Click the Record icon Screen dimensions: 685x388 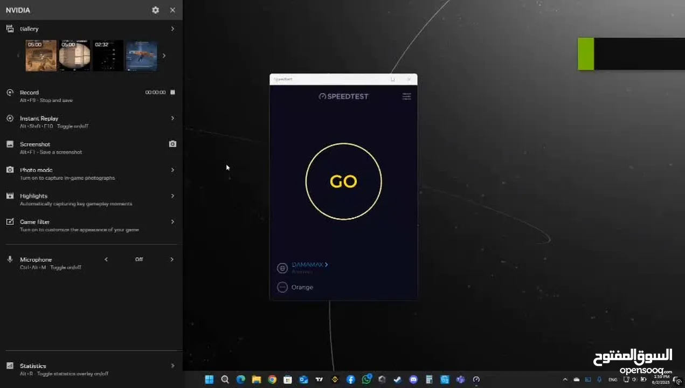(10, 93)
